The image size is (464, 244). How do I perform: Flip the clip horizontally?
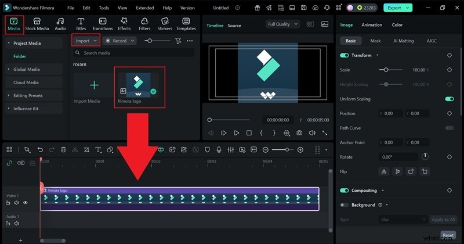384,171
